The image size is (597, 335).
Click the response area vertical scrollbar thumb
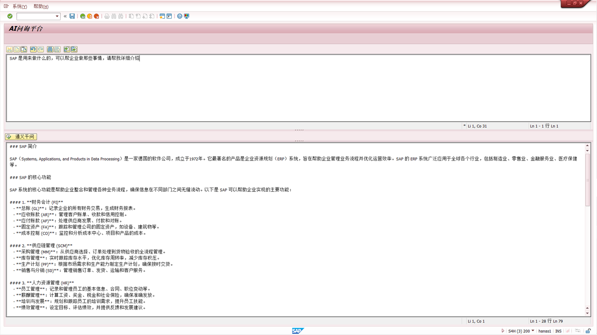coord(588,180)
